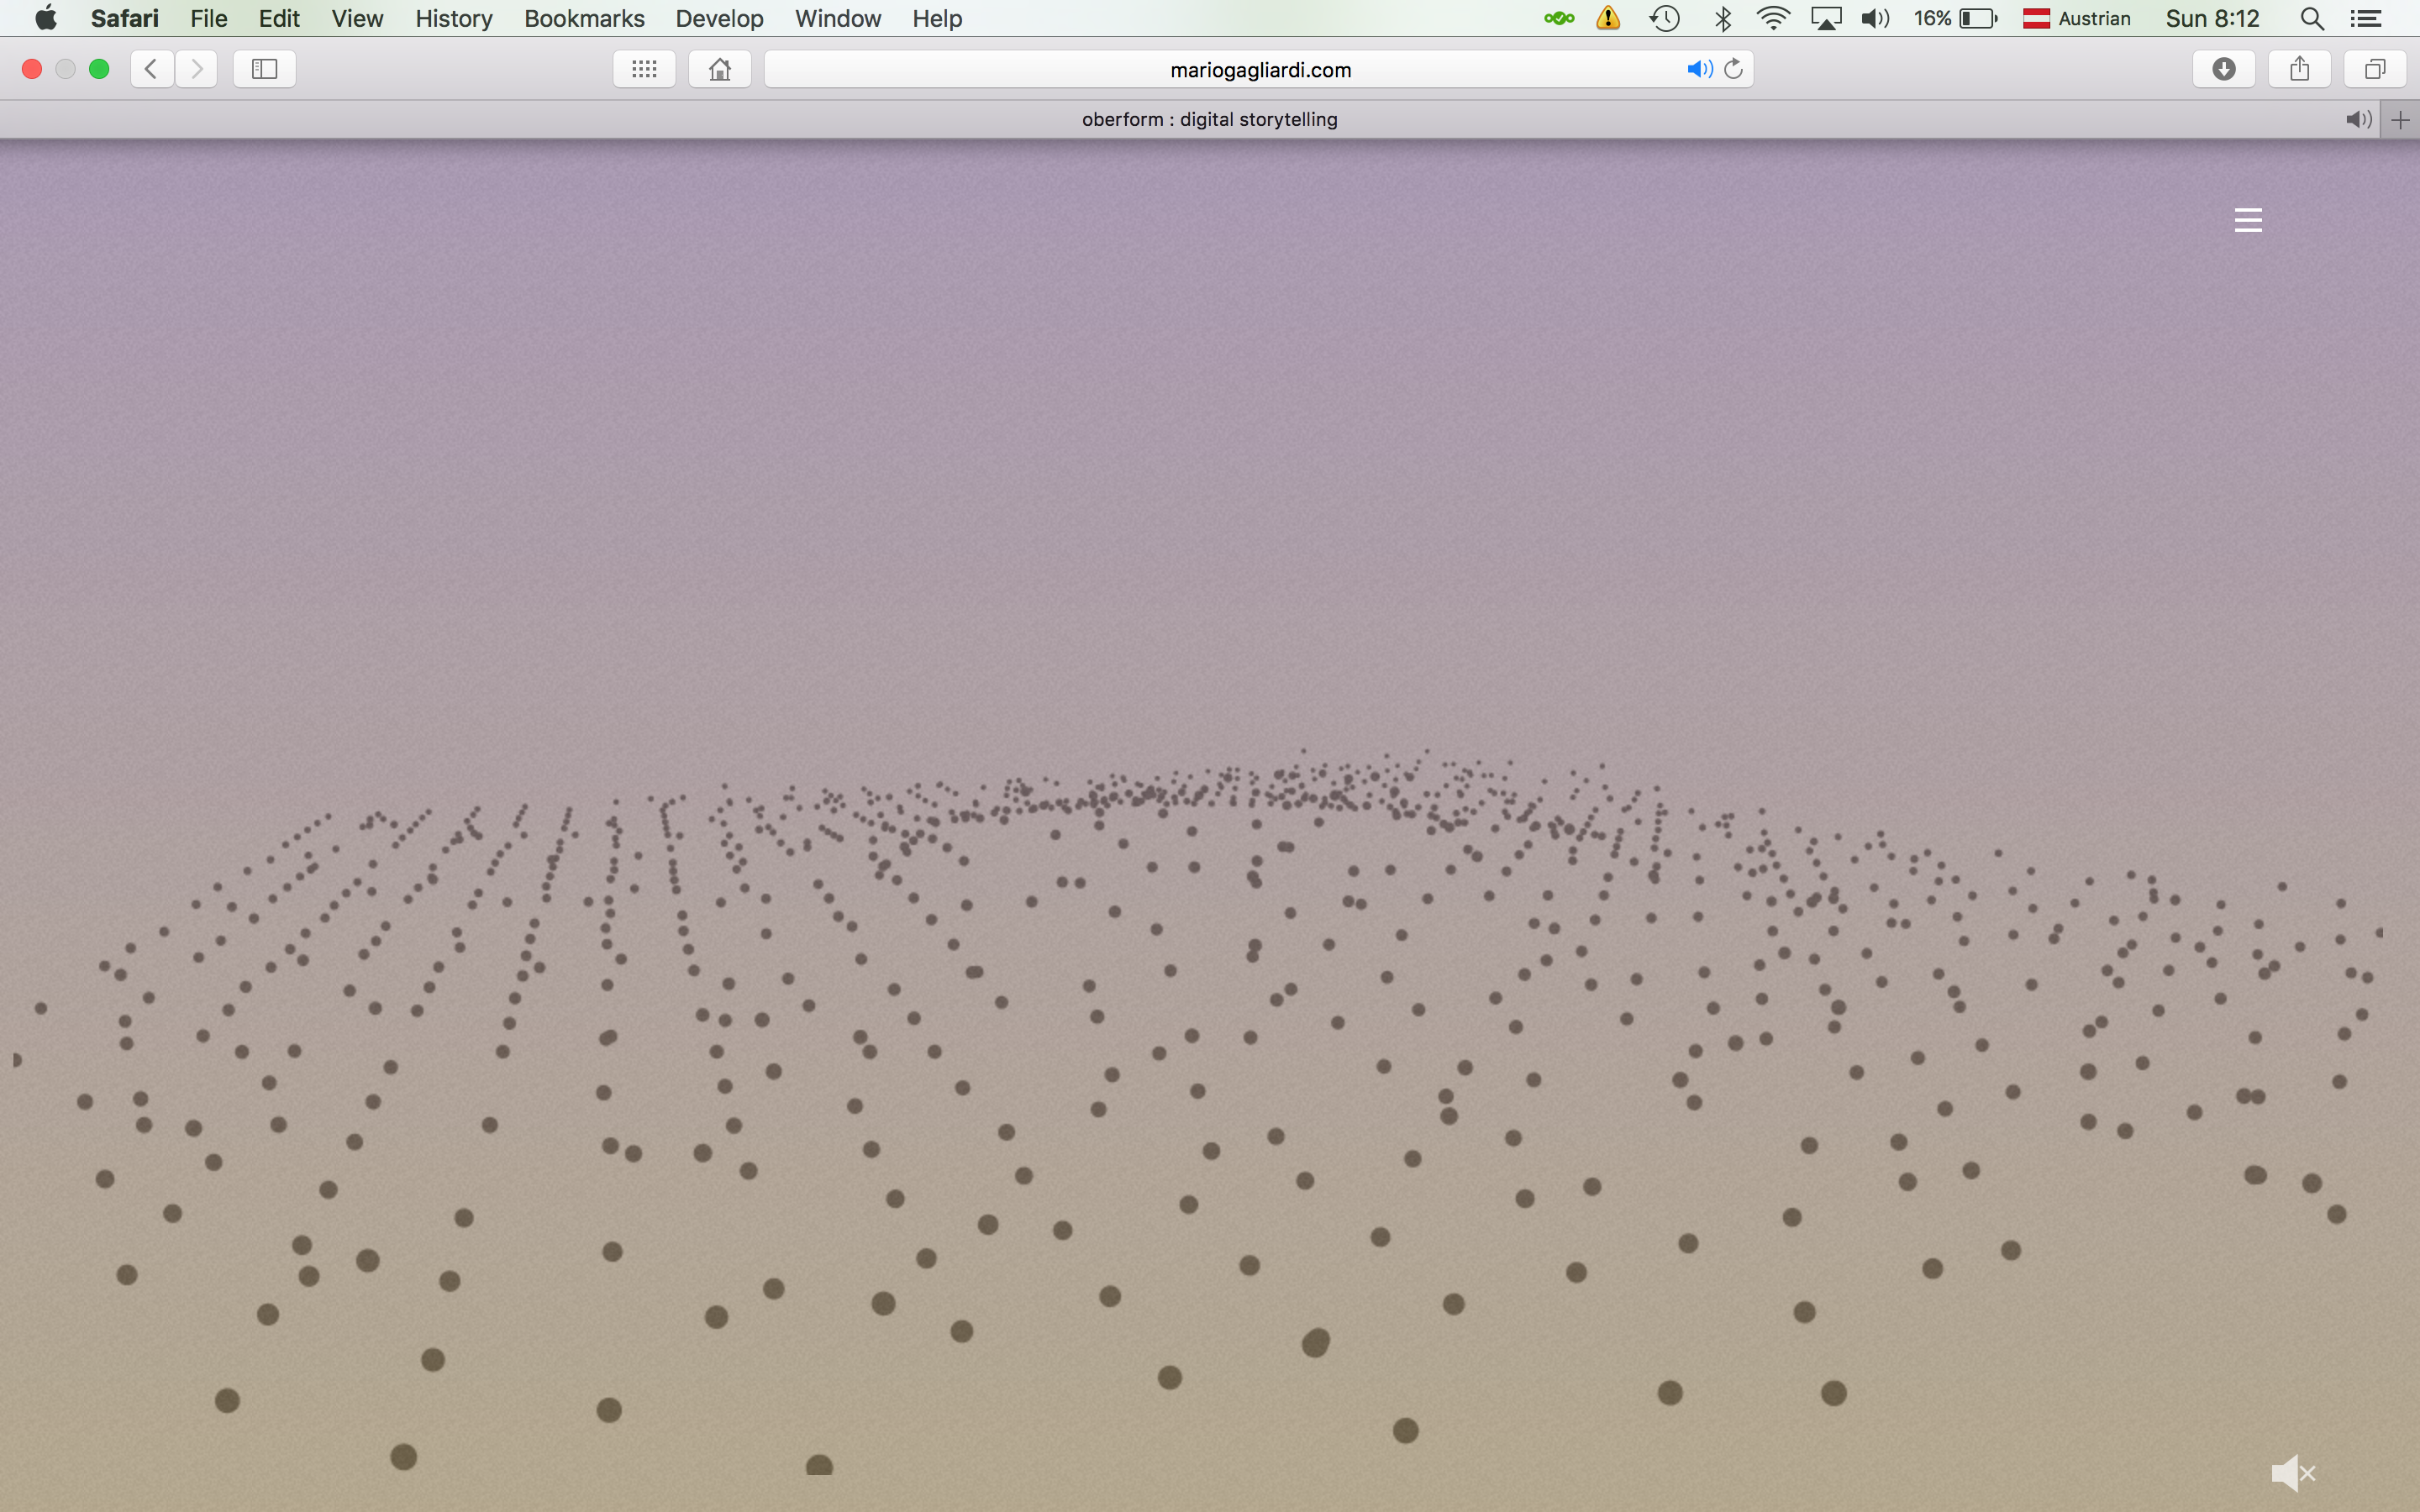
Task: Open the History menu
Action: (454, 18)
